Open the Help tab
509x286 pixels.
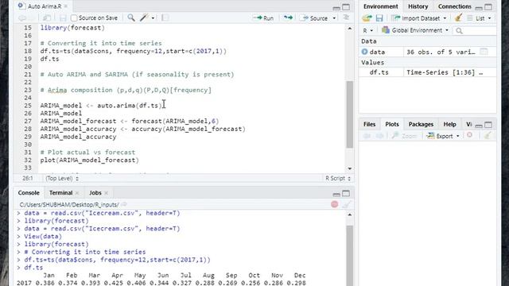click(x=449, y=124)
